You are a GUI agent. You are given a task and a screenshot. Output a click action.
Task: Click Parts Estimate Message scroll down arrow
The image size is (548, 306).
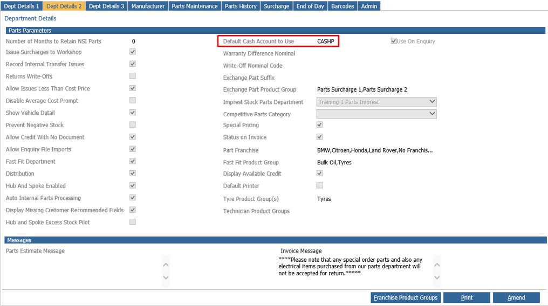tap(166, 277)
